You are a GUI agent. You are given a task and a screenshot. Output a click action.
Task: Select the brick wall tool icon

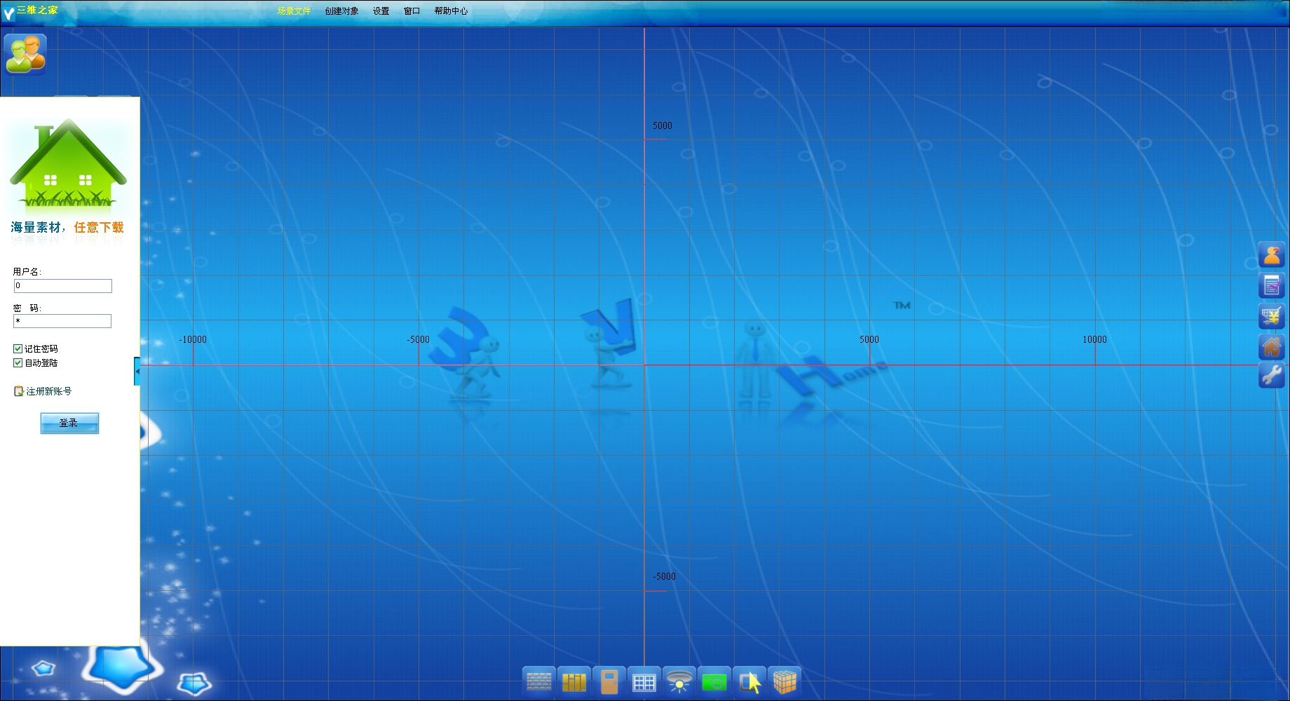click(x=539, y=681)
